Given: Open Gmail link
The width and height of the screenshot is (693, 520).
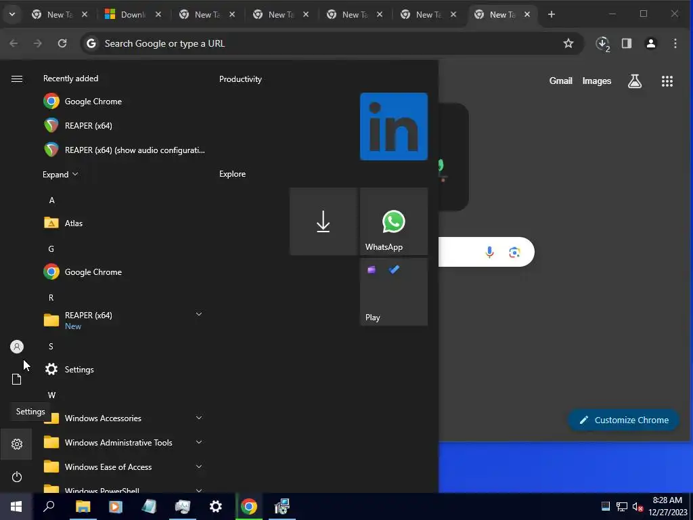Looking at the screenshot, I should tap(561, 81).
